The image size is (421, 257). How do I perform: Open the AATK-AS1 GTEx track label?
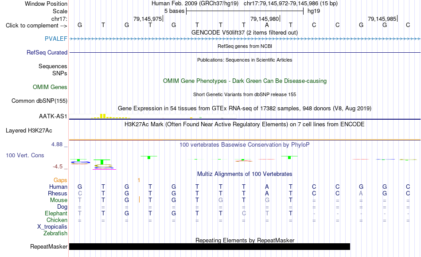point(53,116)
